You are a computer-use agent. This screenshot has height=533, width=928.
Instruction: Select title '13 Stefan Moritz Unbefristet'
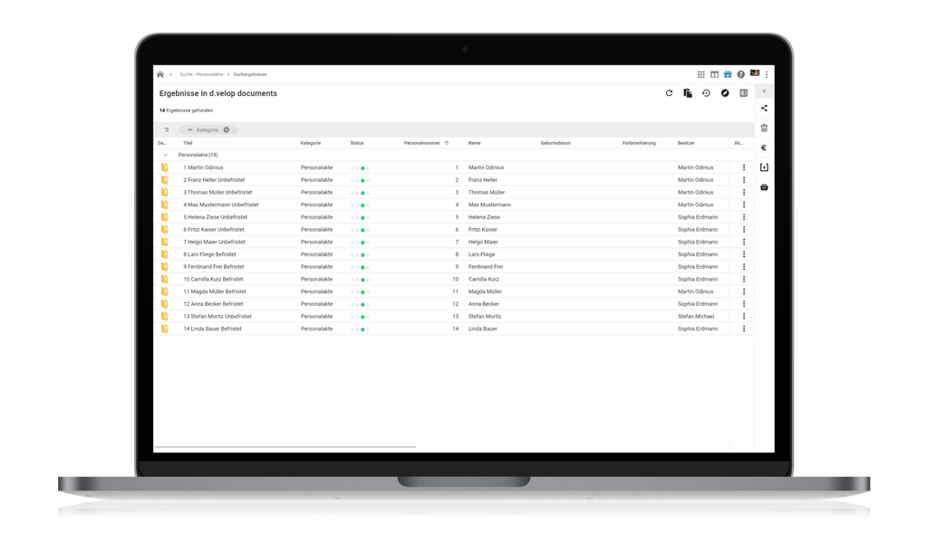pyautogui.click(x=217, y=316)
